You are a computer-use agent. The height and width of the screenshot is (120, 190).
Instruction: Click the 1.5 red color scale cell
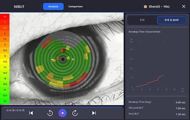[x=5, y=16]
